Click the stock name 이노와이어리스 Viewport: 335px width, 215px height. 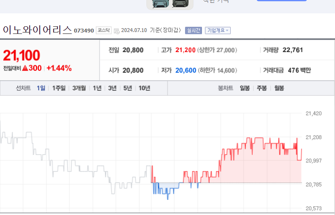(x=37, y=30)
